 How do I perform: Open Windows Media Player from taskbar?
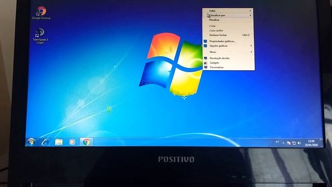coord(72,142)
